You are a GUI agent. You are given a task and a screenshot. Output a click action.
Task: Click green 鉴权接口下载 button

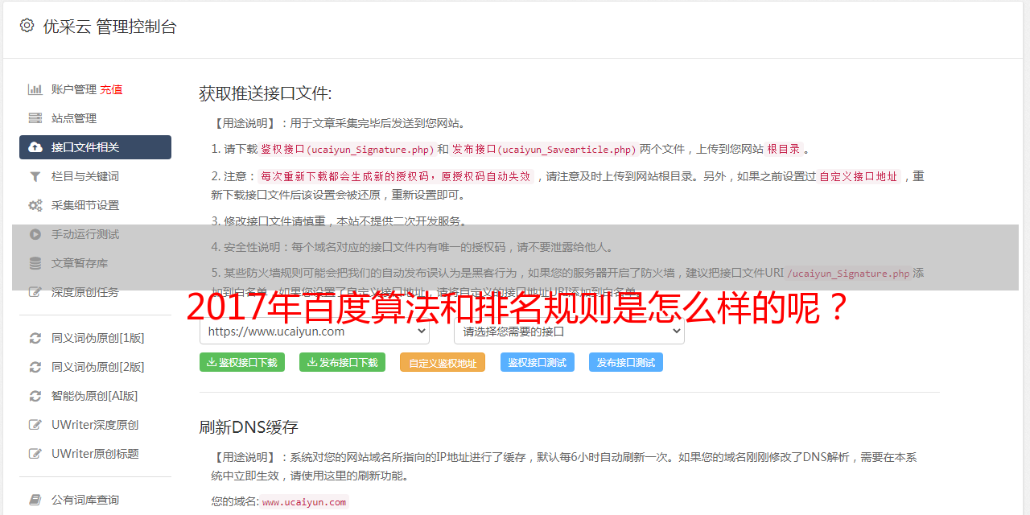[241, 362]
